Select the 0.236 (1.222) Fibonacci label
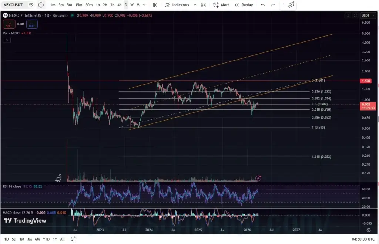This screenshot has height=244, width=379. tap(321, 91)
